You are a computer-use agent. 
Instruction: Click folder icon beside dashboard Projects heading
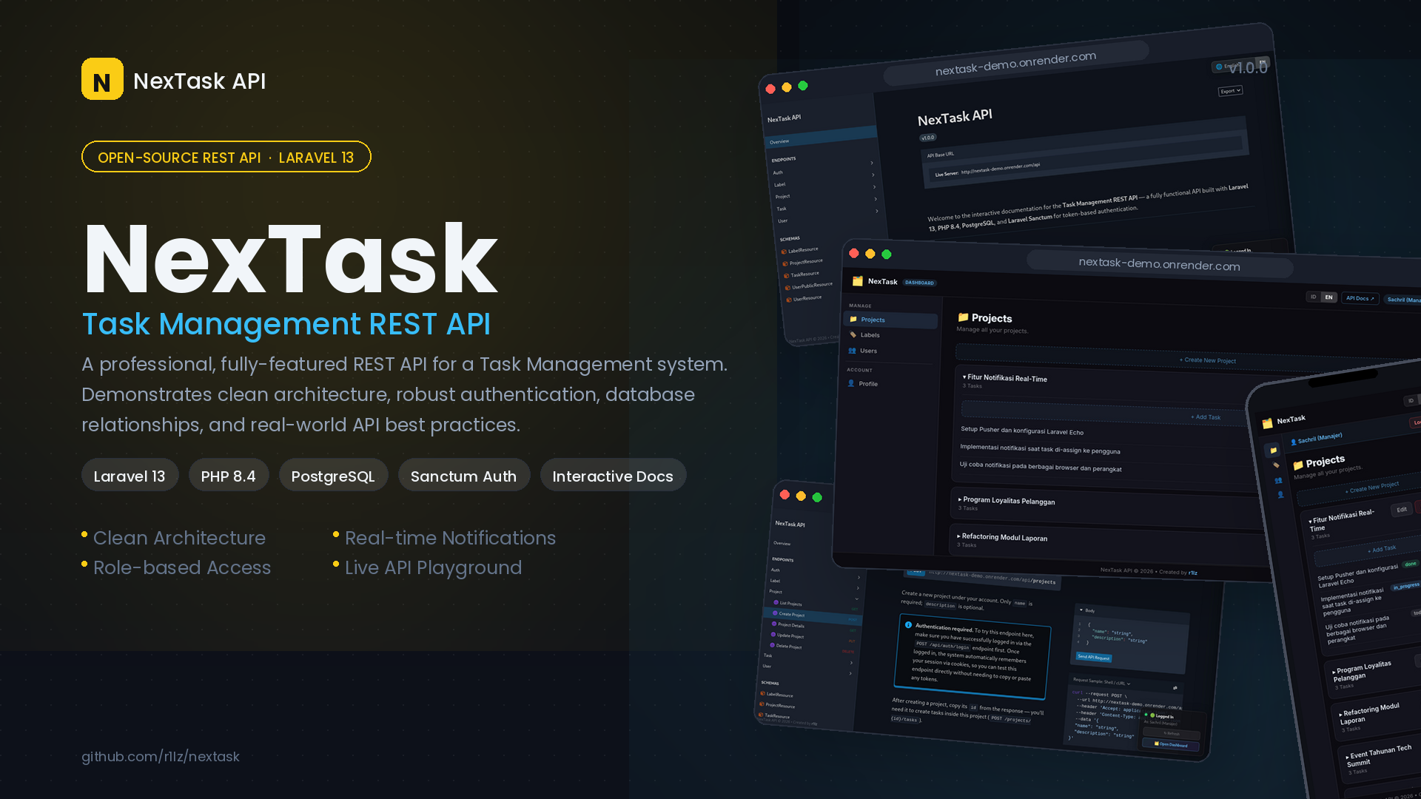[963, 317]
